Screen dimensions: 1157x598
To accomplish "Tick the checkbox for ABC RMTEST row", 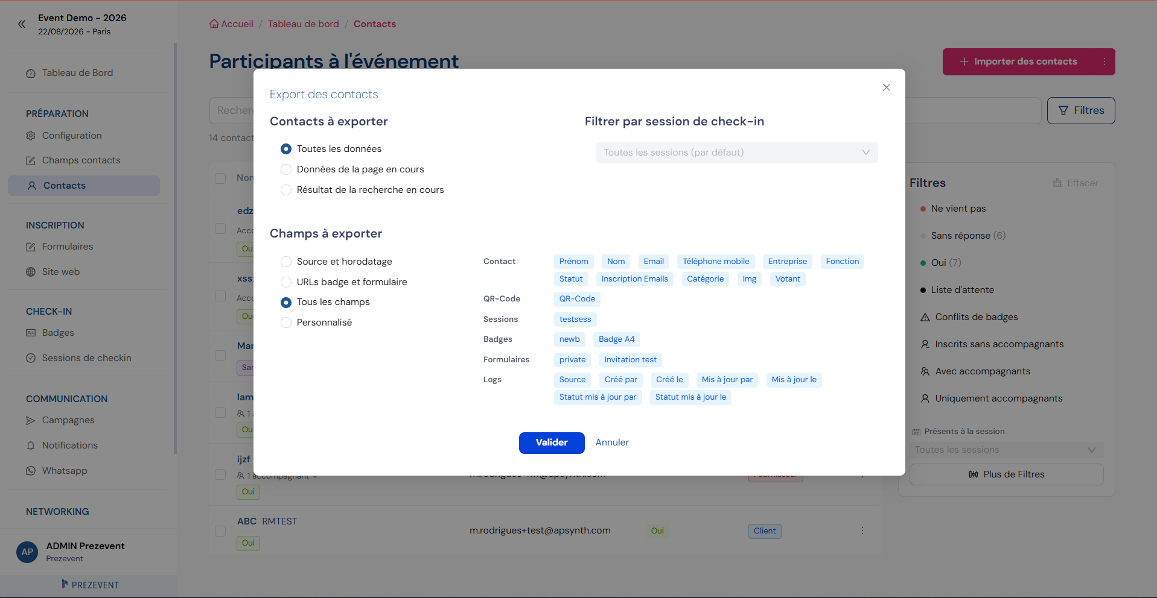I will [220, 531].
